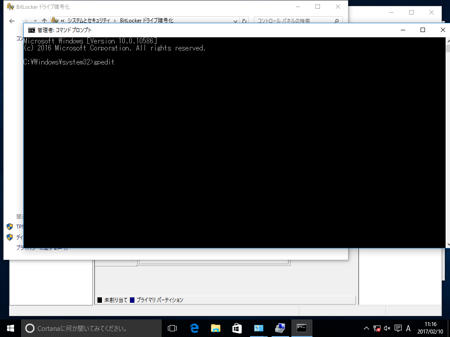Maximize the Command Prompt window
The height and width of the screenshot is (337, 450).
[x=423, y=30]
